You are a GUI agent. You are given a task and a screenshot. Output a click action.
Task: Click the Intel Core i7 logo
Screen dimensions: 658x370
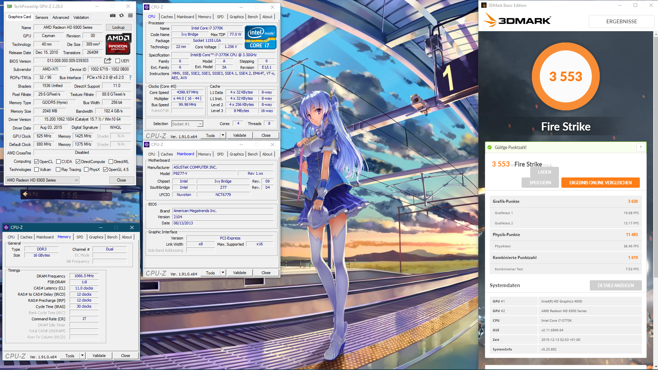[x=260, y=37]
